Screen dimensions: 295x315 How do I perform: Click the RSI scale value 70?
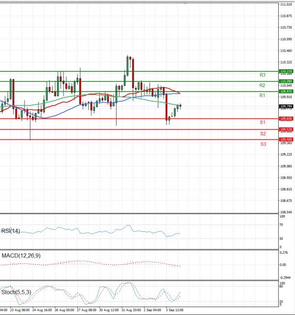tap(281, 225)
